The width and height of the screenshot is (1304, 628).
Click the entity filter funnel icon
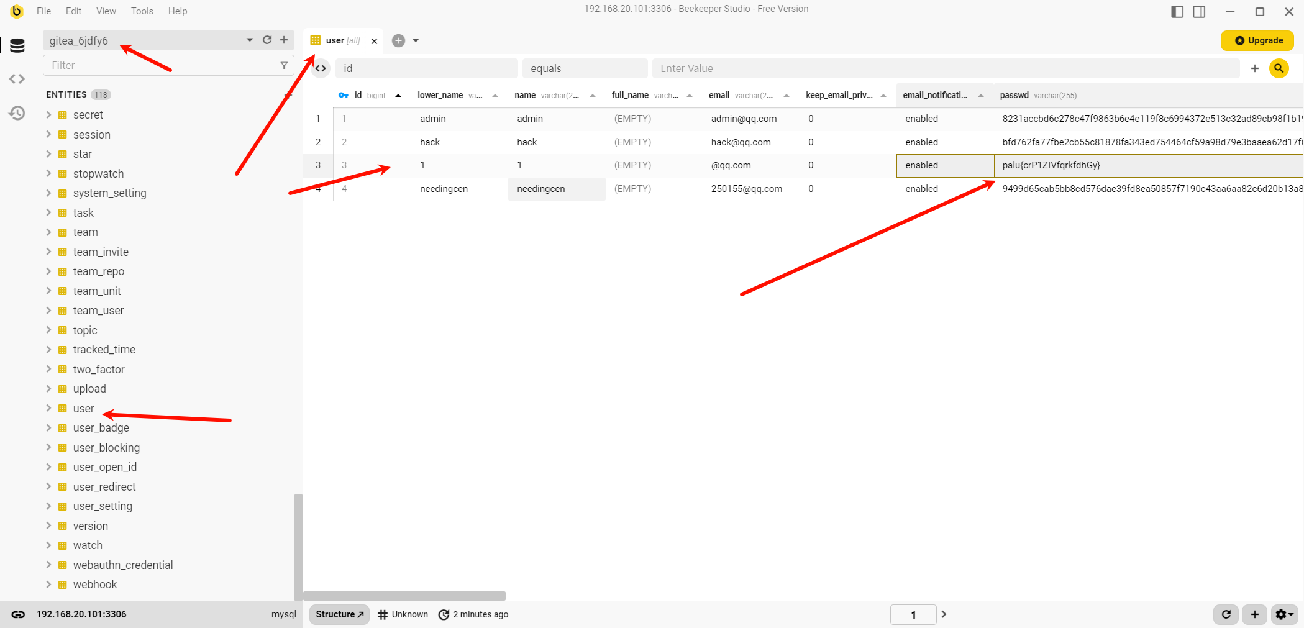tap(284, 65)
